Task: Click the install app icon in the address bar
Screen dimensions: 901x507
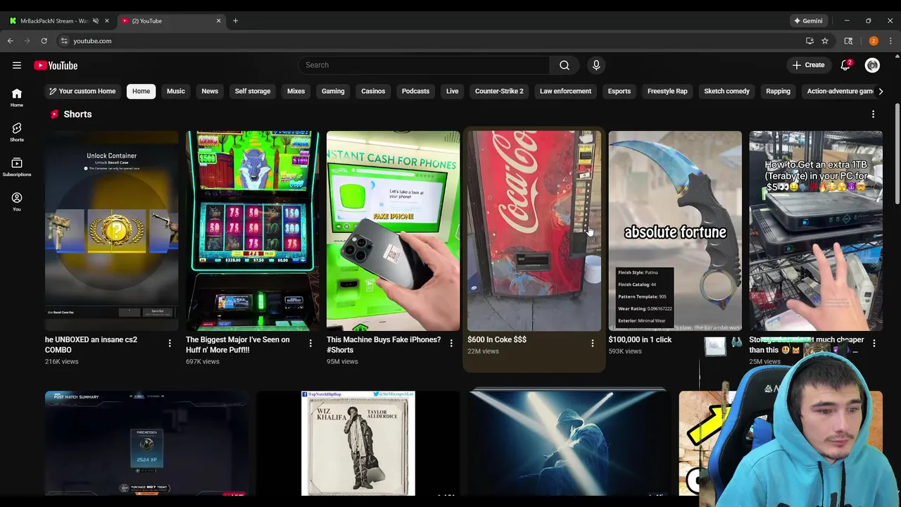Action: click(x=809, y=41)
